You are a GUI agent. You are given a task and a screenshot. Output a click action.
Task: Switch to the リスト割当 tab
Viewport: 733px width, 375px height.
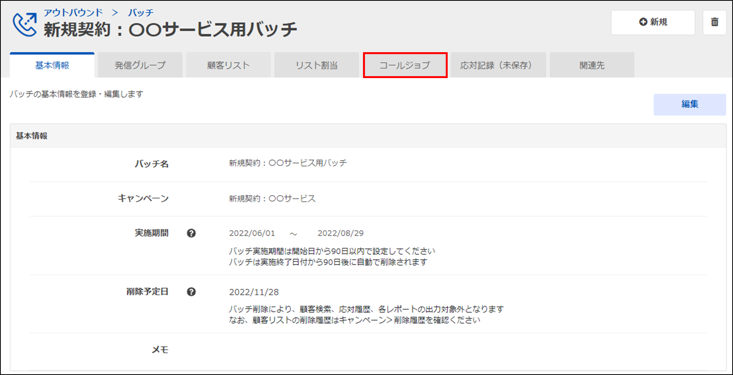click(x=317, y=65)
